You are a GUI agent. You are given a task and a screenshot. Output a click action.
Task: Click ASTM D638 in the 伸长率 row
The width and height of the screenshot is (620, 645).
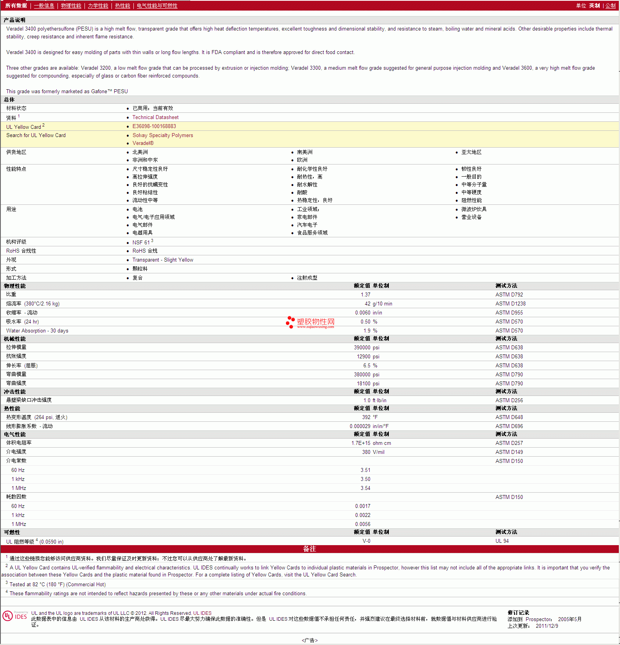coord(509,365)
